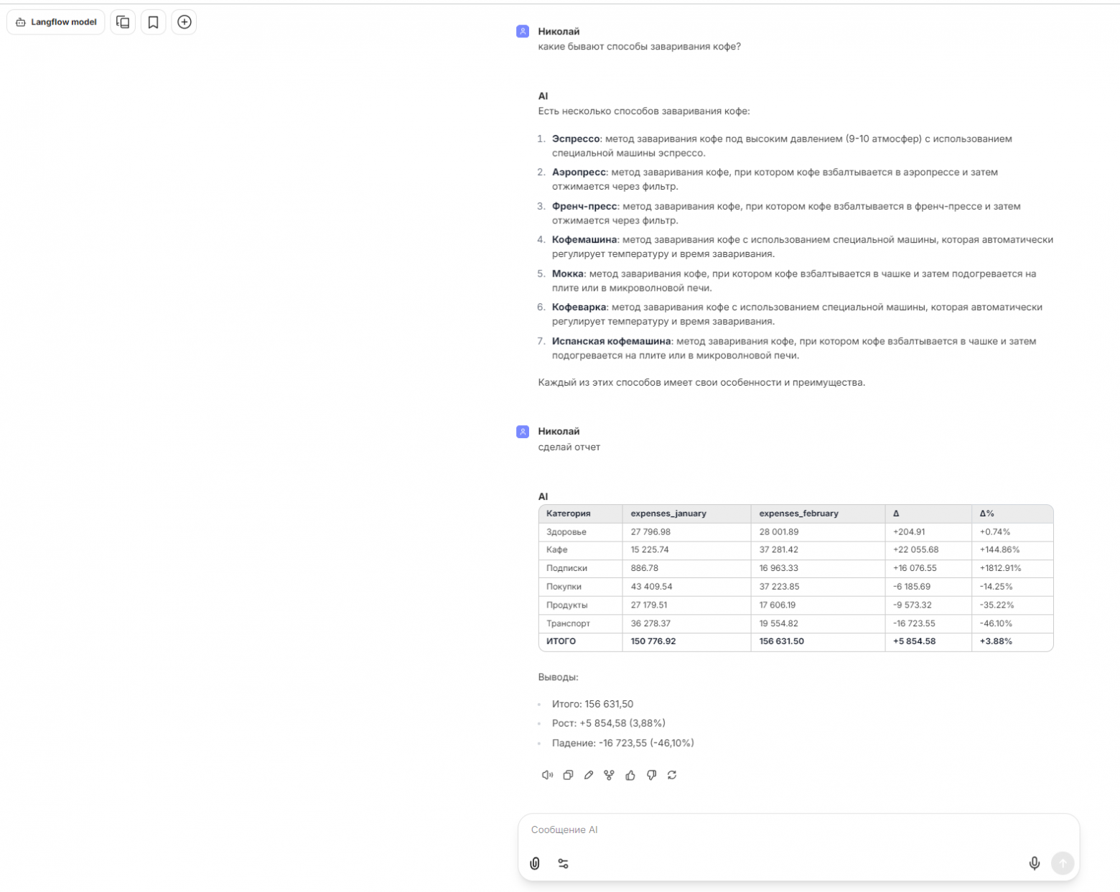
Task: Open the bookmark icon in the top toolbar
Action: pos(153,22)
